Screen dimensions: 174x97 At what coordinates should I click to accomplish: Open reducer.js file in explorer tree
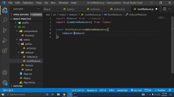click(x=32, y=57)
